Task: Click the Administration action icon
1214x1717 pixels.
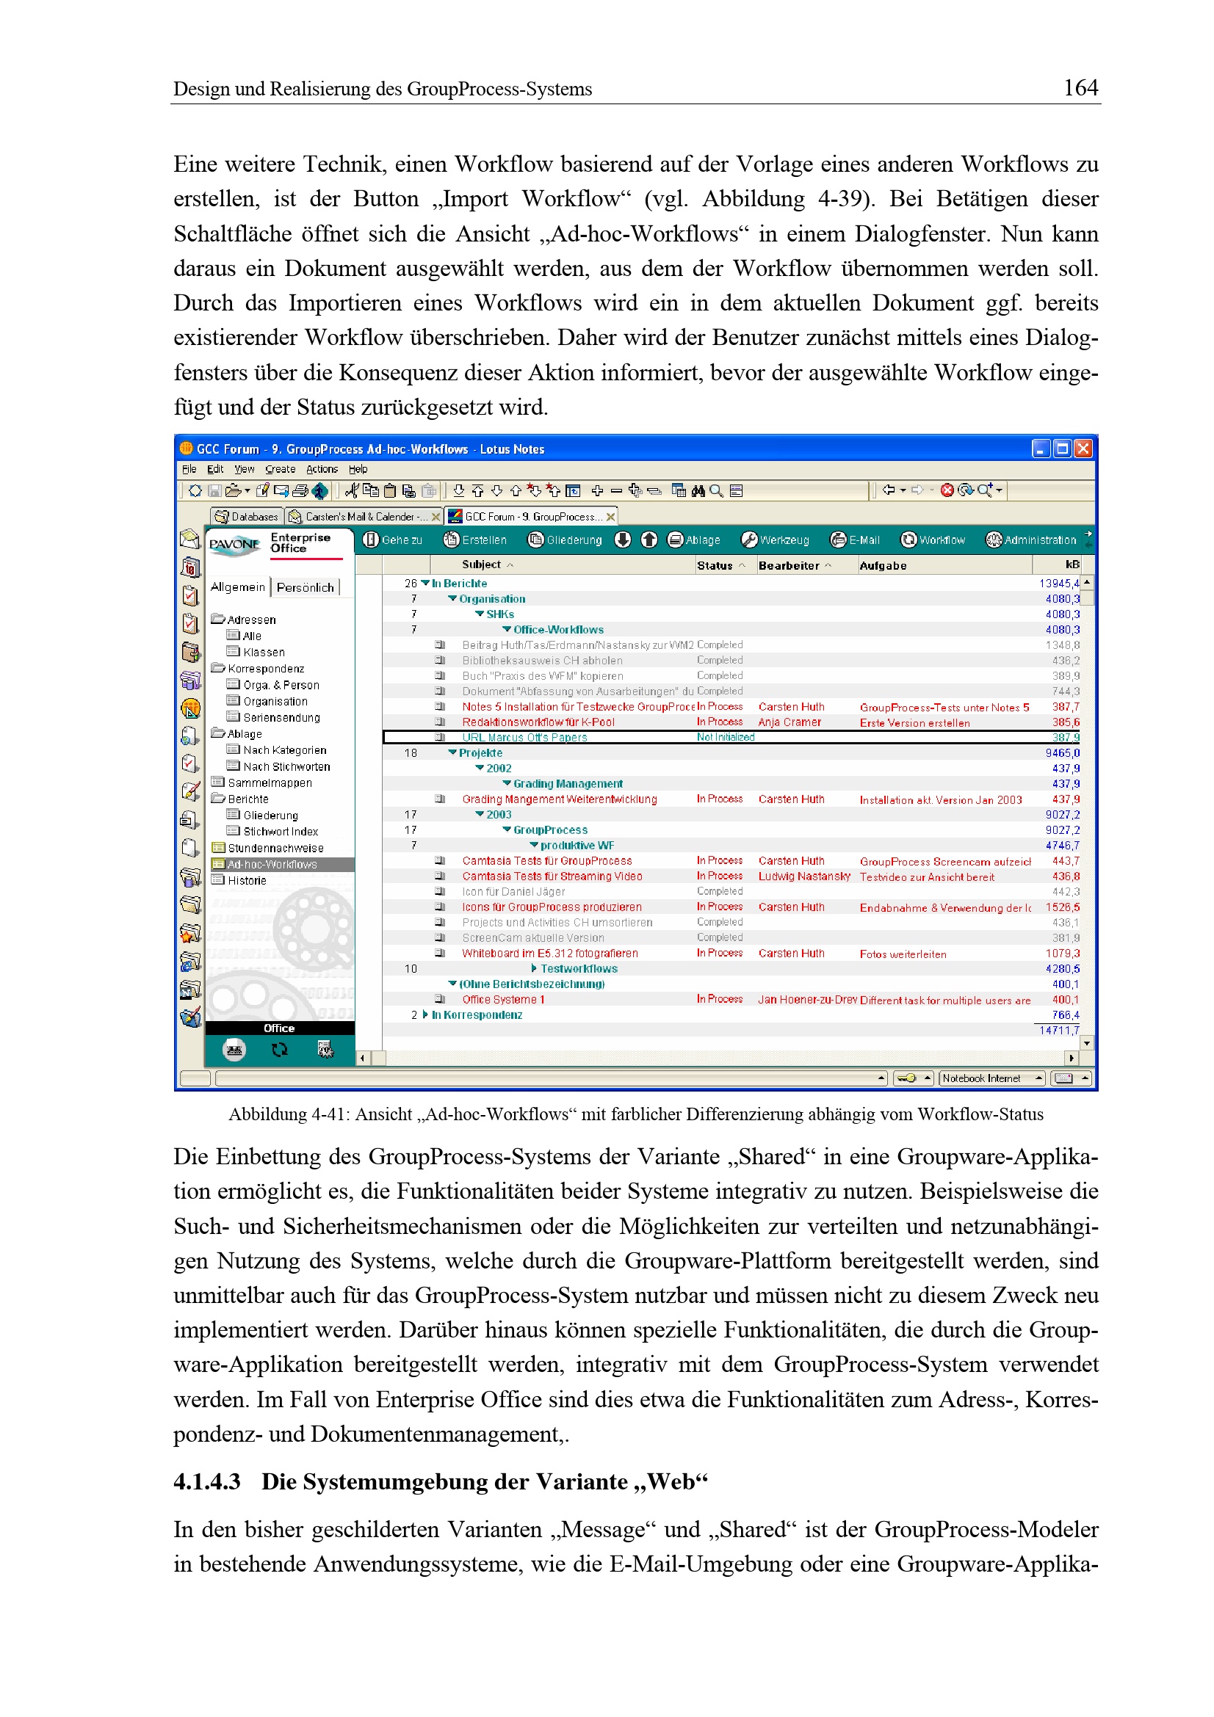Action: pyautogui.click(x=994, y=540)
